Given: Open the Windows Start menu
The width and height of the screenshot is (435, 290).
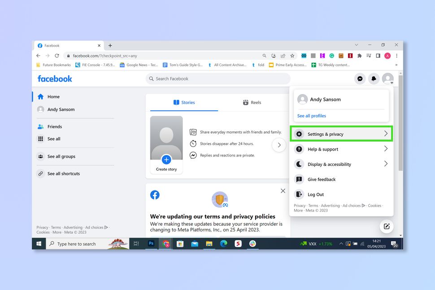Looking at the screenshot, I should click(x=39, y=244).
